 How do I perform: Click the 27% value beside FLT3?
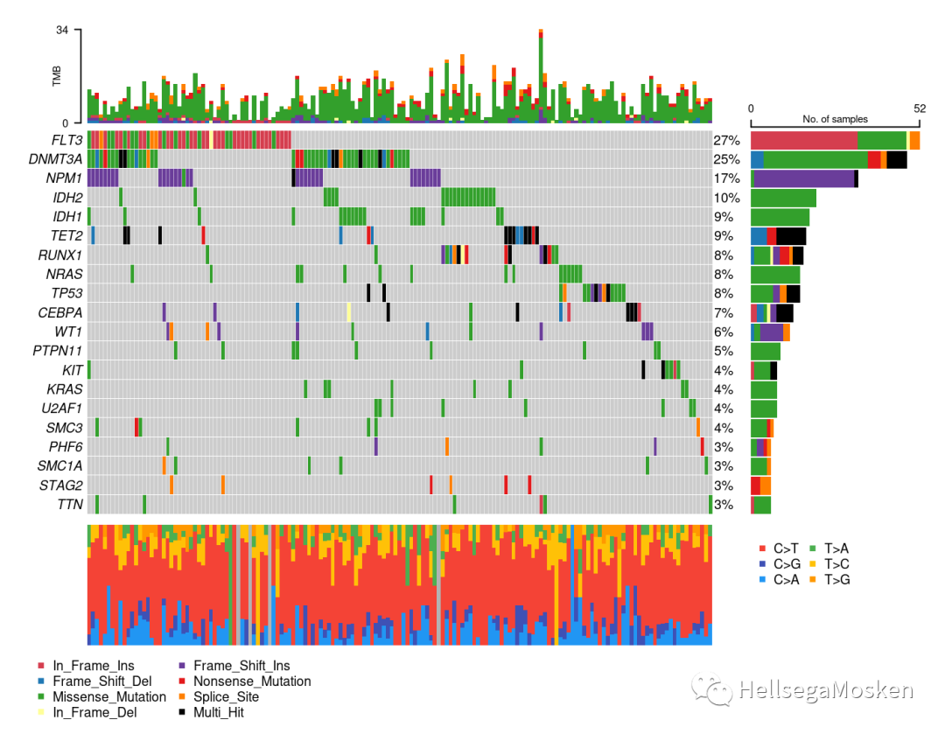(727, 140)
